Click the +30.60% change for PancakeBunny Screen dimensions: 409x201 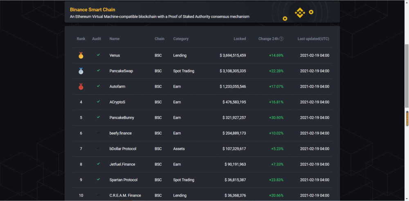[276, 118]
